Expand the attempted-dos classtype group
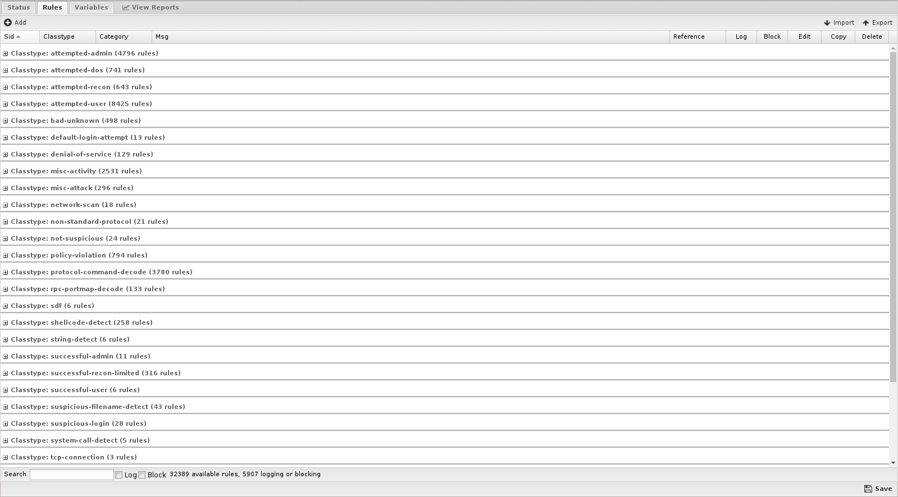The height and width of the screenshot is (497, 898). click(x=6, y=71)
